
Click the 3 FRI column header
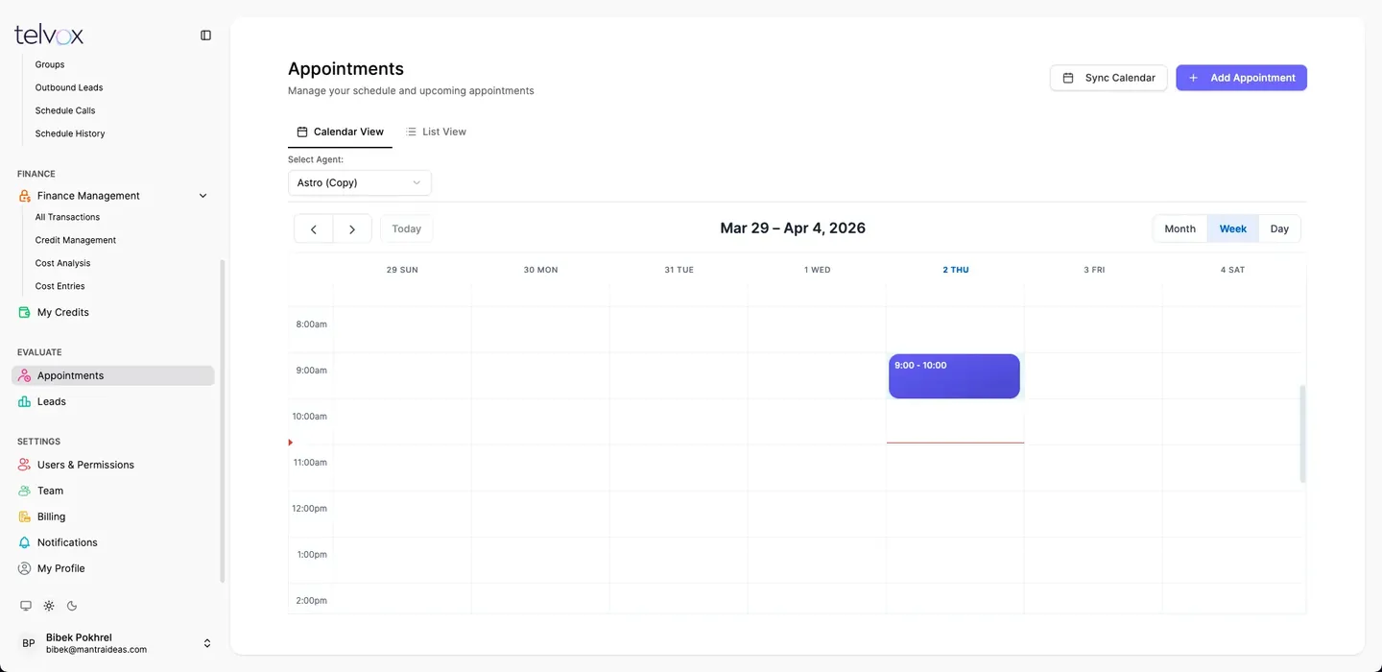click(1094, 270)
